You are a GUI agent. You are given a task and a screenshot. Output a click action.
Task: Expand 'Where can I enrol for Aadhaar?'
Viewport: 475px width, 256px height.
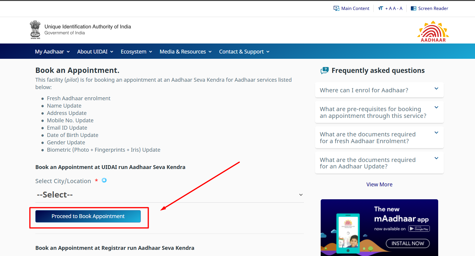point(379,90)
